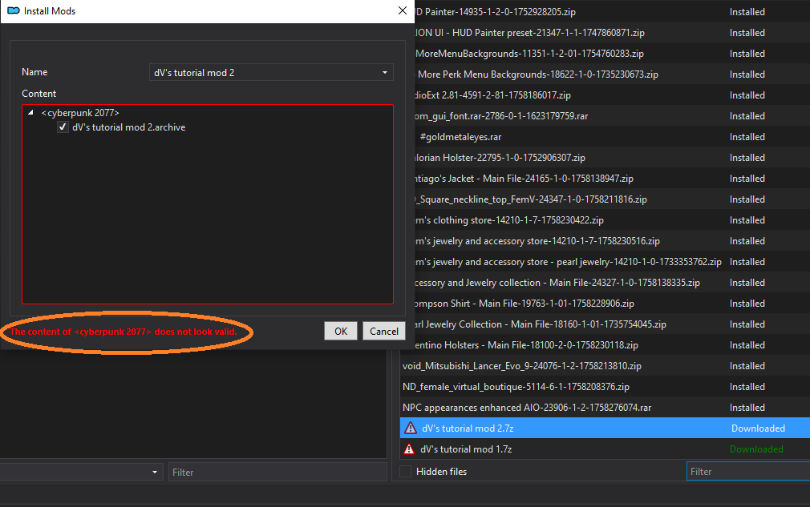Click the mod Name text field
This screenshot has height=507, width=810.
[265, 73]
